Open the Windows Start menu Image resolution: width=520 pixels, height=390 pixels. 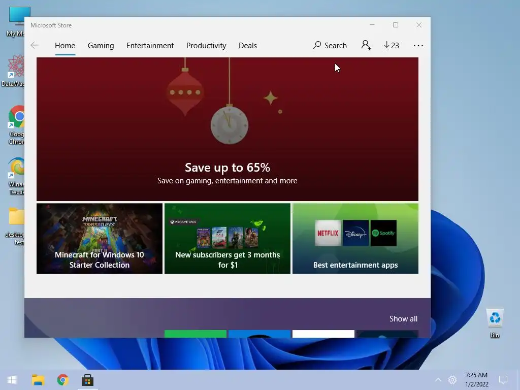[x=12, y=380]
